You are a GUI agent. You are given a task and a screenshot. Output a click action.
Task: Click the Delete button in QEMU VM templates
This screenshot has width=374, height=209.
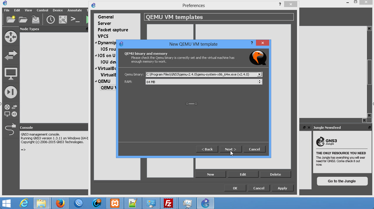pos(276,174)
